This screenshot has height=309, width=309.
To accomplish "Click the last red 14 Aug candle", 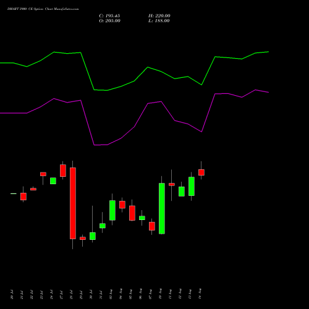I will [201, 172].
